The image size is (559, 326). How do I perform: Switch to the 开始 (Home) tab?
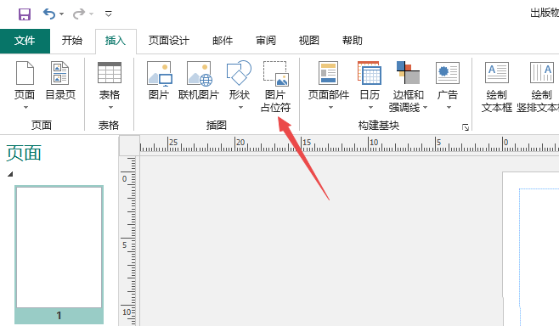tap(72, 40)
